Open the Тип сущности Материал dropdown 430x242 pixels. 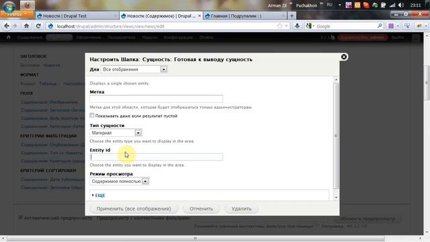tap(116, 133)
